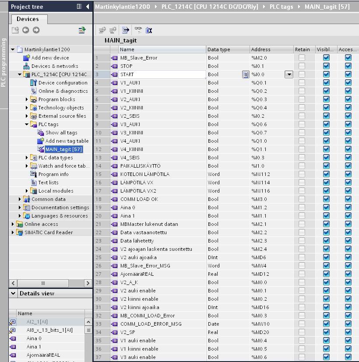Collapse PLC tags folder
This screenshot has width=359, height=362.
[27, 124]
